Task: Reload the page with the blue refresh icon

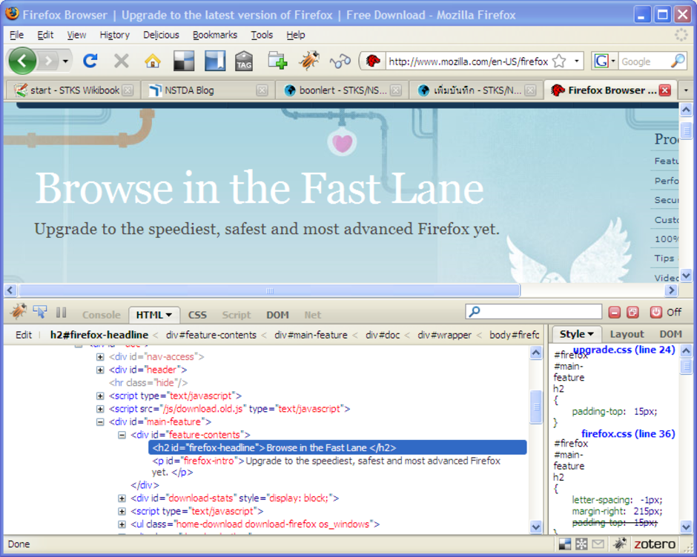Action: click(90, 61)
